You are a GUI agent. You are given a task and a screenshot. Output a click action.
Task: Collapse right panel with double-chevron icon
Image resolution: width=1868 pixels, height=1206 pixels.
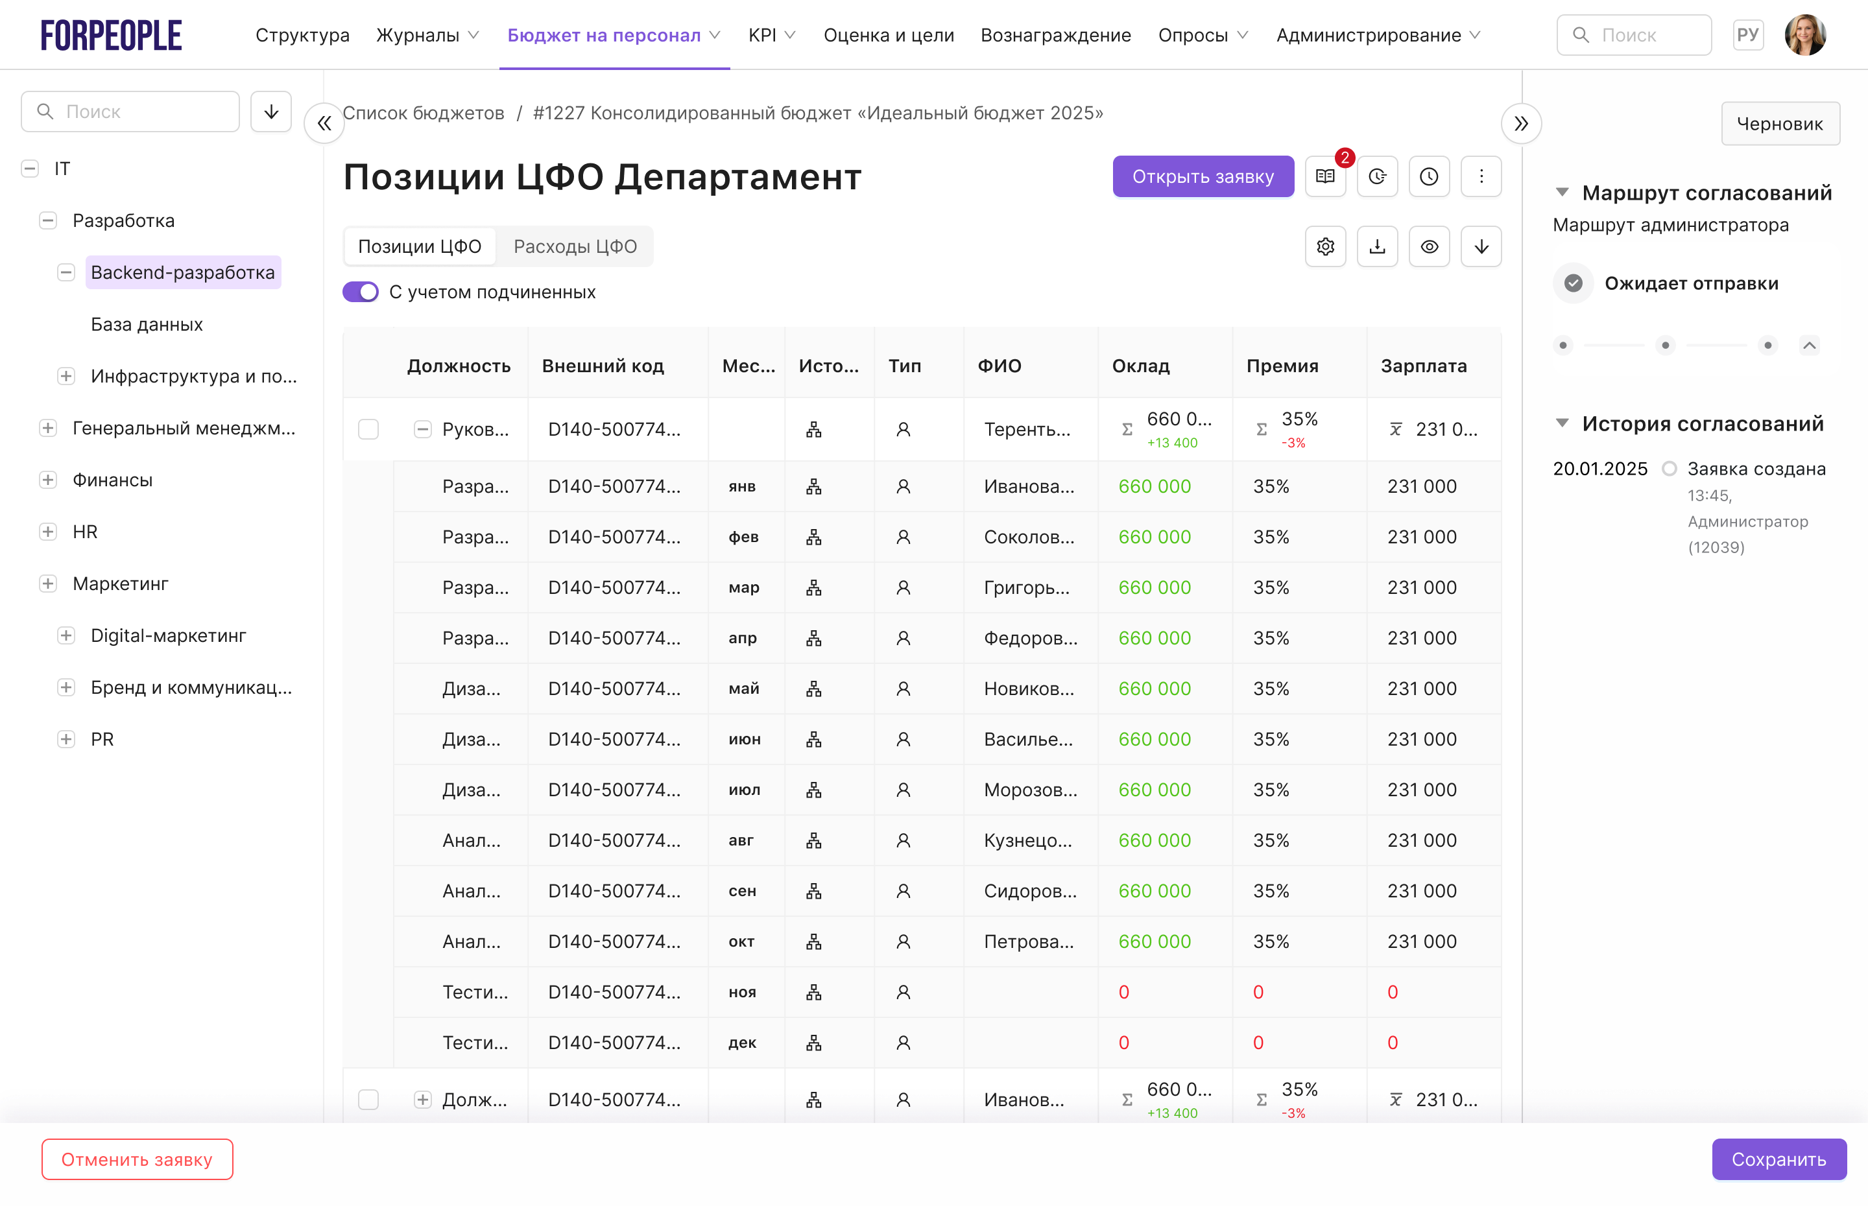(x=1521, y=124)
